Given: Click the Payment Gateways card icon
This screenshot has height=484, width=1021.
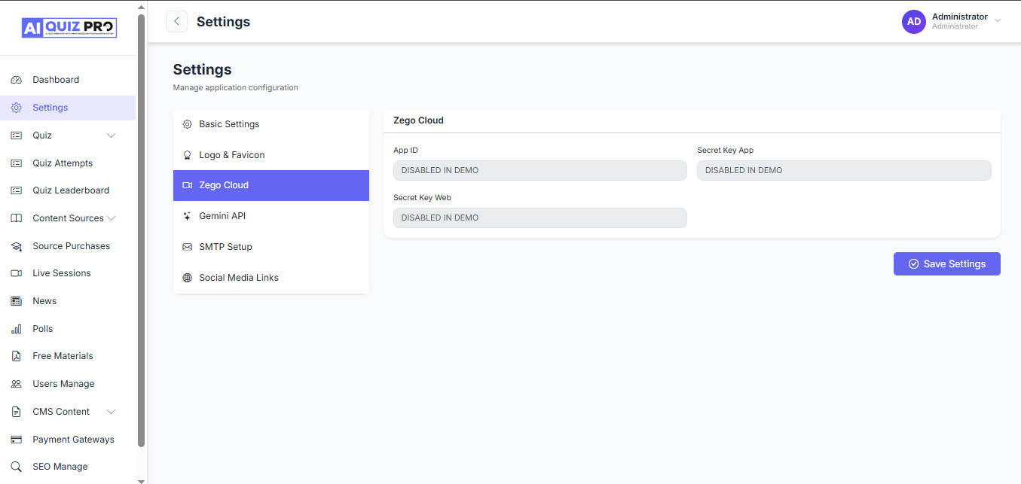Looking at the screenshot, I should pyautogui.click(x=17, y=440).
